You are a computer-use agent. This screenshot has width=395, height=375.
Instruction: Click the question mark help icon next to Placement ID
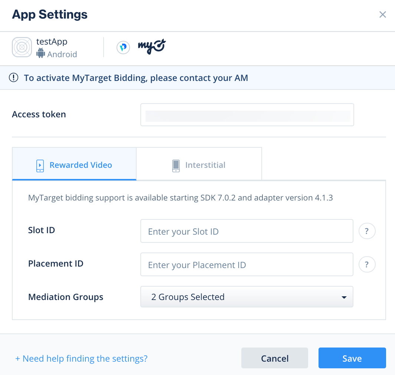click(367, 264)
